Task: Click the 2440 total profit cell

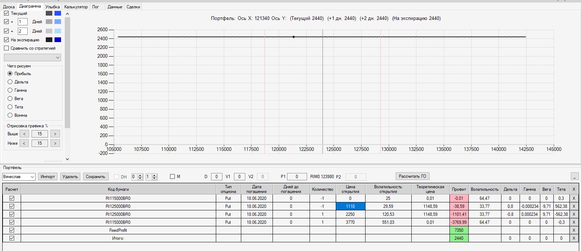Action: point(459,238)
